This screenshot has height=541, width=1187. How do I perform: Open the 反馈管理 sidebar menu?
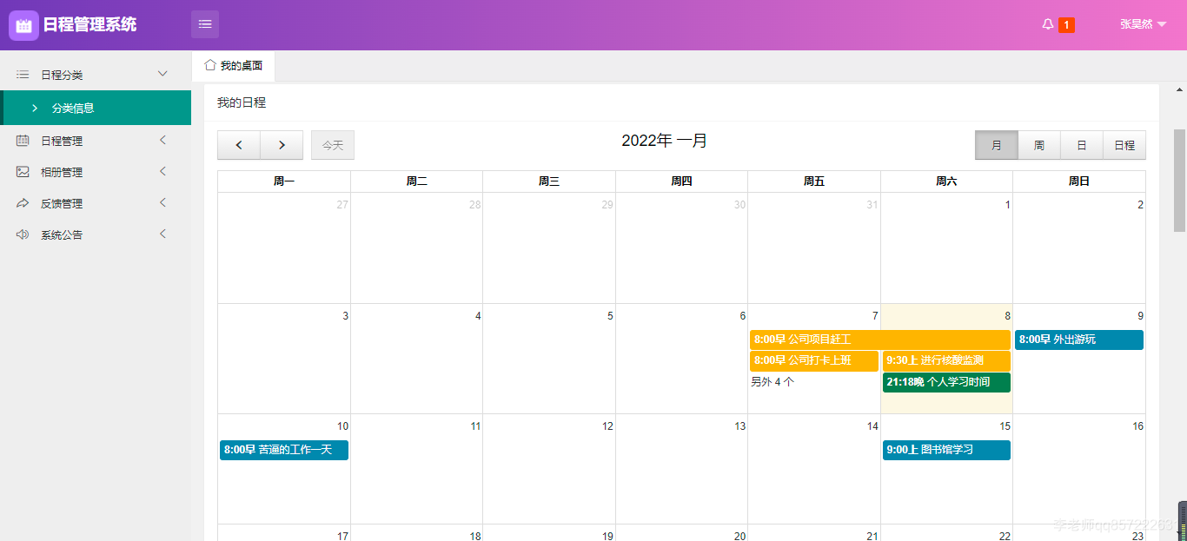tap(96, 203)
